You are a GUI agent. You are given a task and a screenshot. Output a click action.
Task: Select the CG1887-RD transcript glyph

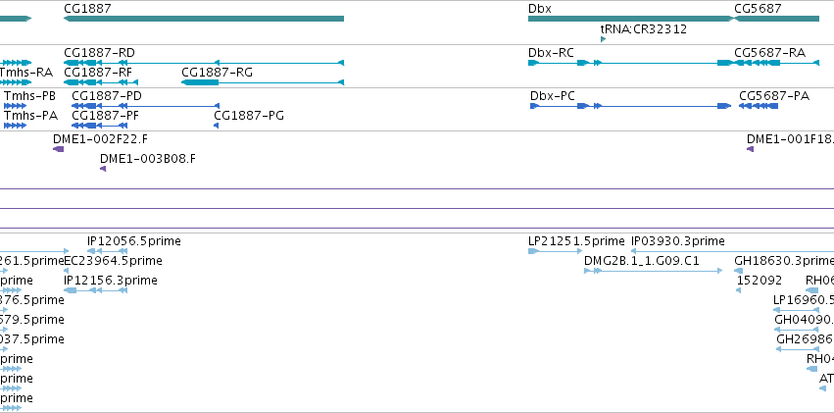point(204,63)
